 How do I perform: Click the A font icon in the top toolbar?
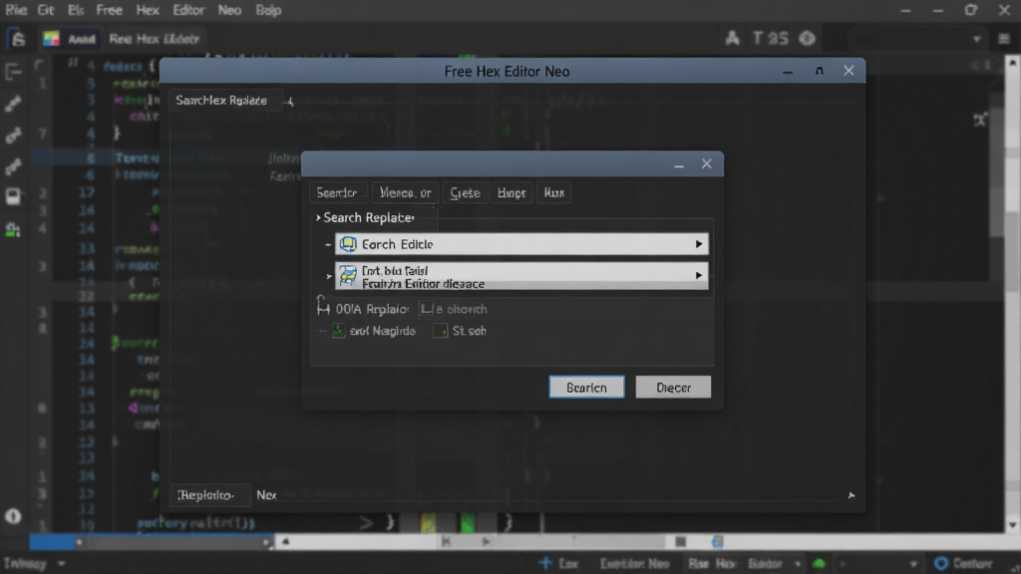click(x=733, y=39)
